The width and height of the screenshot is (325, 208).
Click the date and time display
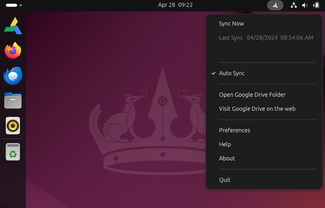tap(176, 5)
